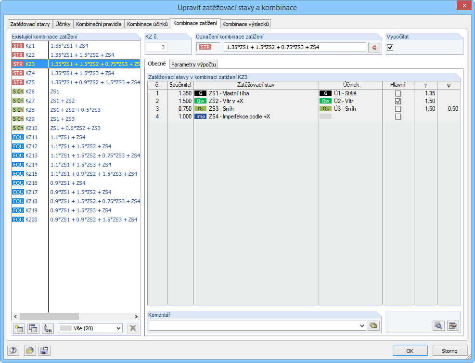The width and height of the screenshot is (475, 363).
Task: Create a new load combination
Action: [x=19, y=328]
